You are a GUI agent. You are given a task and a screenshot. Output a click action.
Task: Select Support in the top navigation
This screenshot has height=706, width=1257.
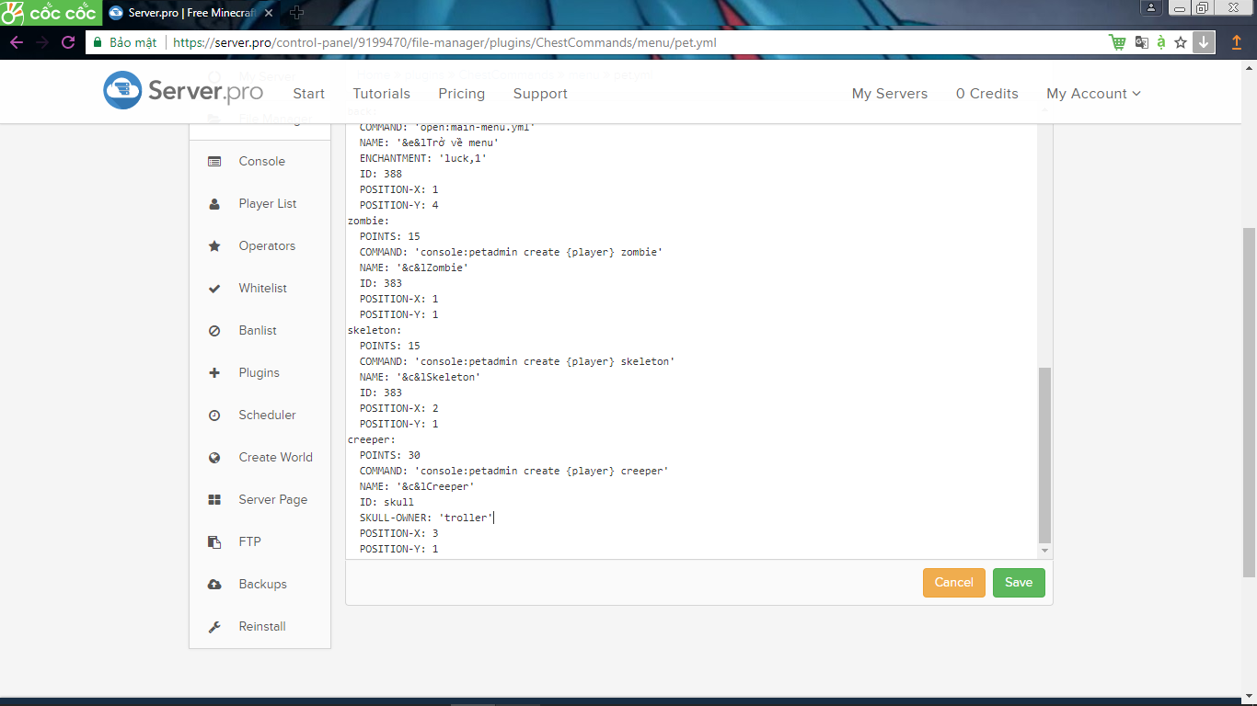(x=540, y=94)
